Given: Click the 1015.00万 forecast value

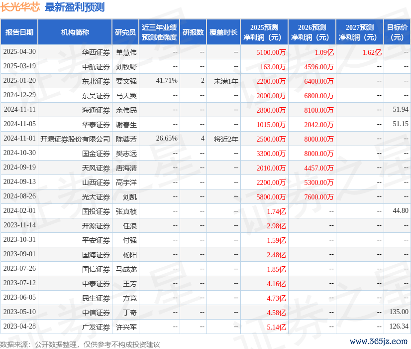Looking at the screenshot, I should click(x=271, y=125).
